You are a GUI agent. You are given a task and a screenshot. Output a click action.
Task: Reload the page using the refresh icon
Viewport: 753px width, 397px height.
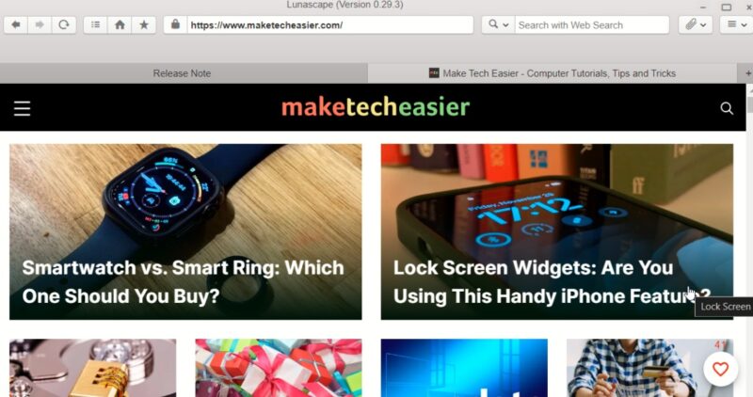pos(64,25)
